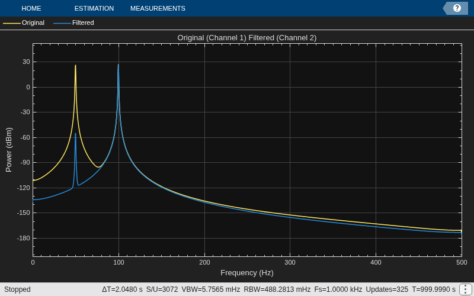
Task: Click the small blue Filtered peak near 50 Hz
Action: tap(76, 134)
